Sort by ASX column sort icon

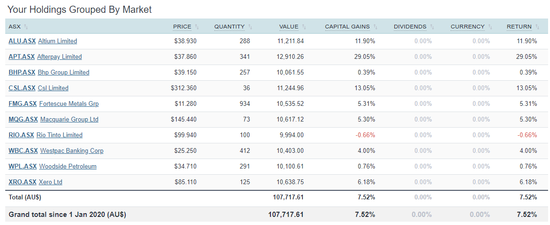[x=26, y=27]
